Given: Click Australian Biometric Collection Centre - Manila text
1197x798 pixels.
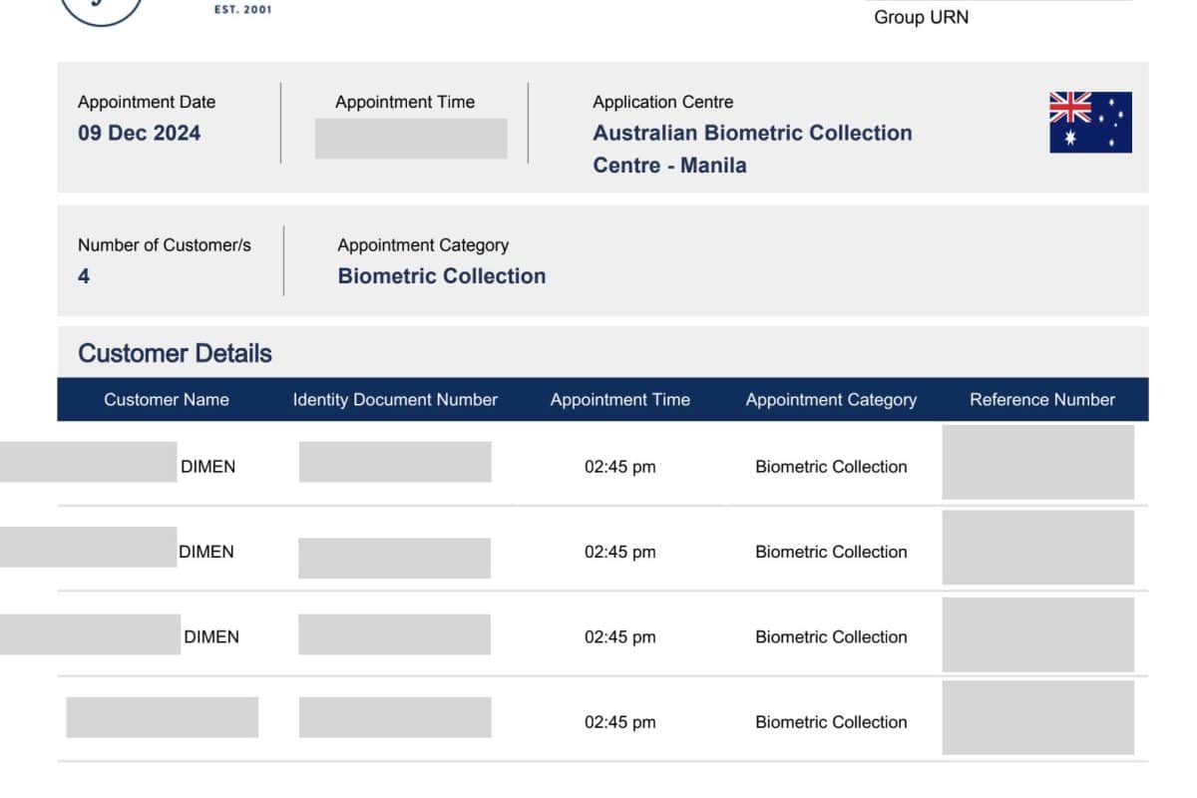Looking at the screenshot, I should pyautogui.click(x=752, y=149).
